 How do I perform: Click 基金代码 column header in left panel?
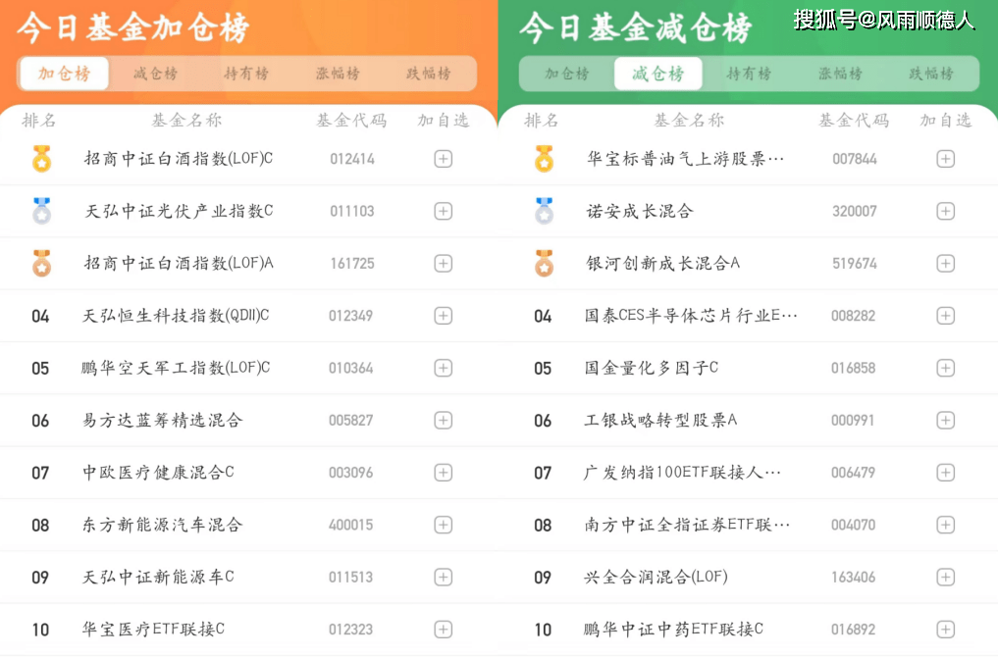(x=351, y=121)
